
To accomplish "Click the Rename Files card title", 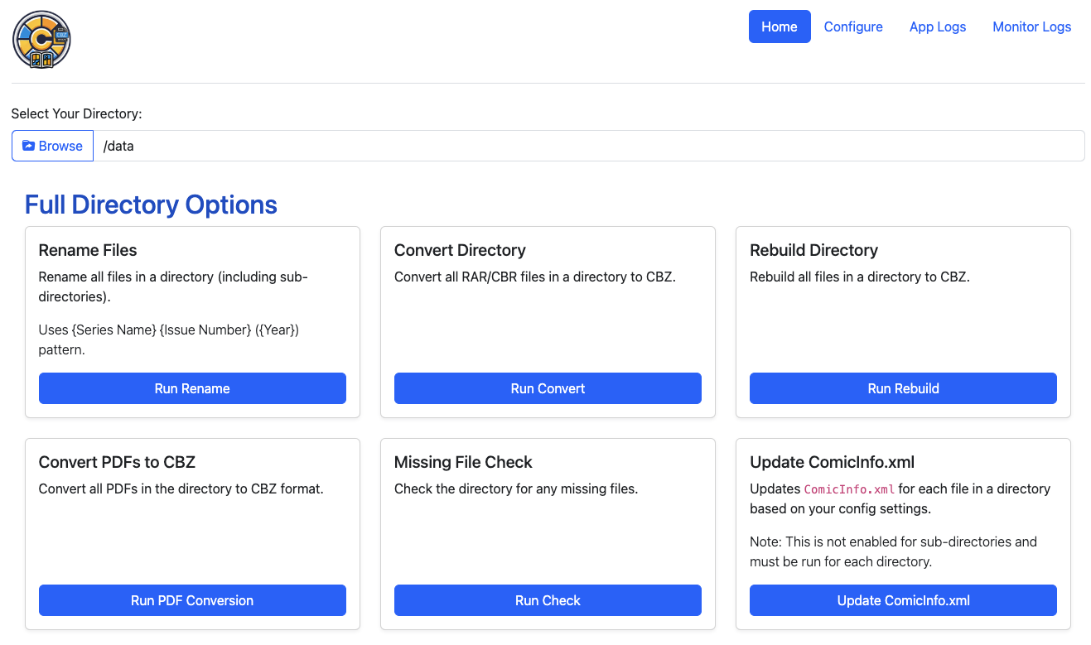I will coord(88,250).
